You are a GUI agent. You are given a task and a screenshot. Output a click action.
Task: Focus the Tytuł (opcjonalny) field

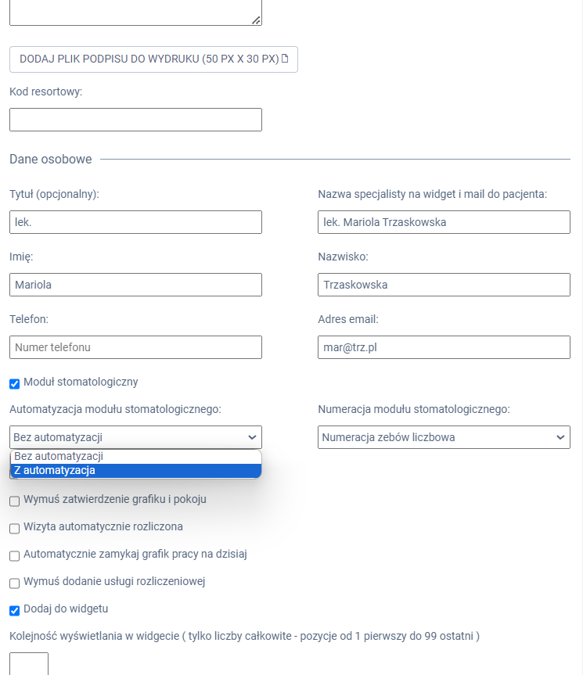click(x=135, y=222)
